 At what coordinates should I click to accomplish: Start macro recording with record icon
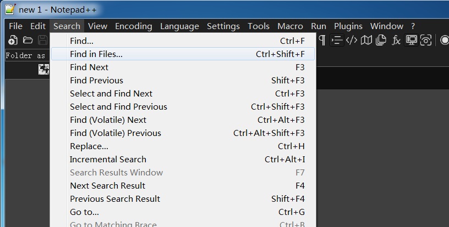[x=445, y=40]
